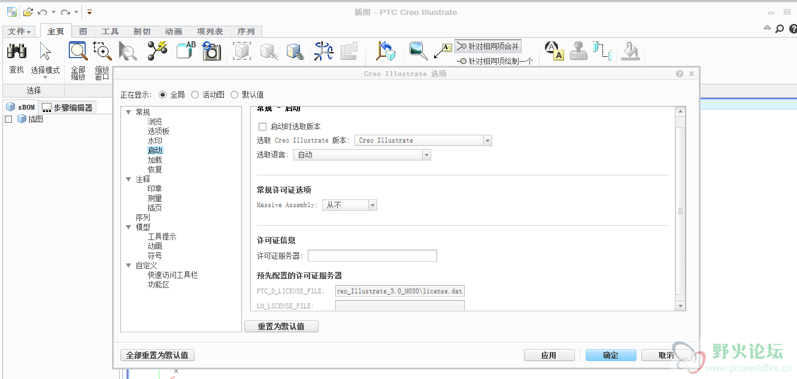The image size is (797, 379).
Task: Choose the Selection Mode (选择模式) arrow tool
Action: (x=46, y=51)
